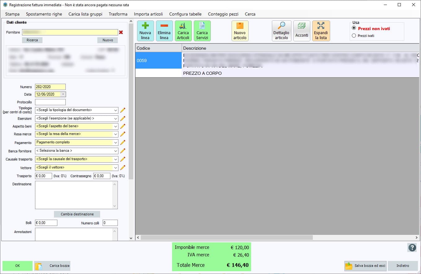The image size is (421, 274).
Task: Remove the row with Elimina linea
Action: click(164, 31)
